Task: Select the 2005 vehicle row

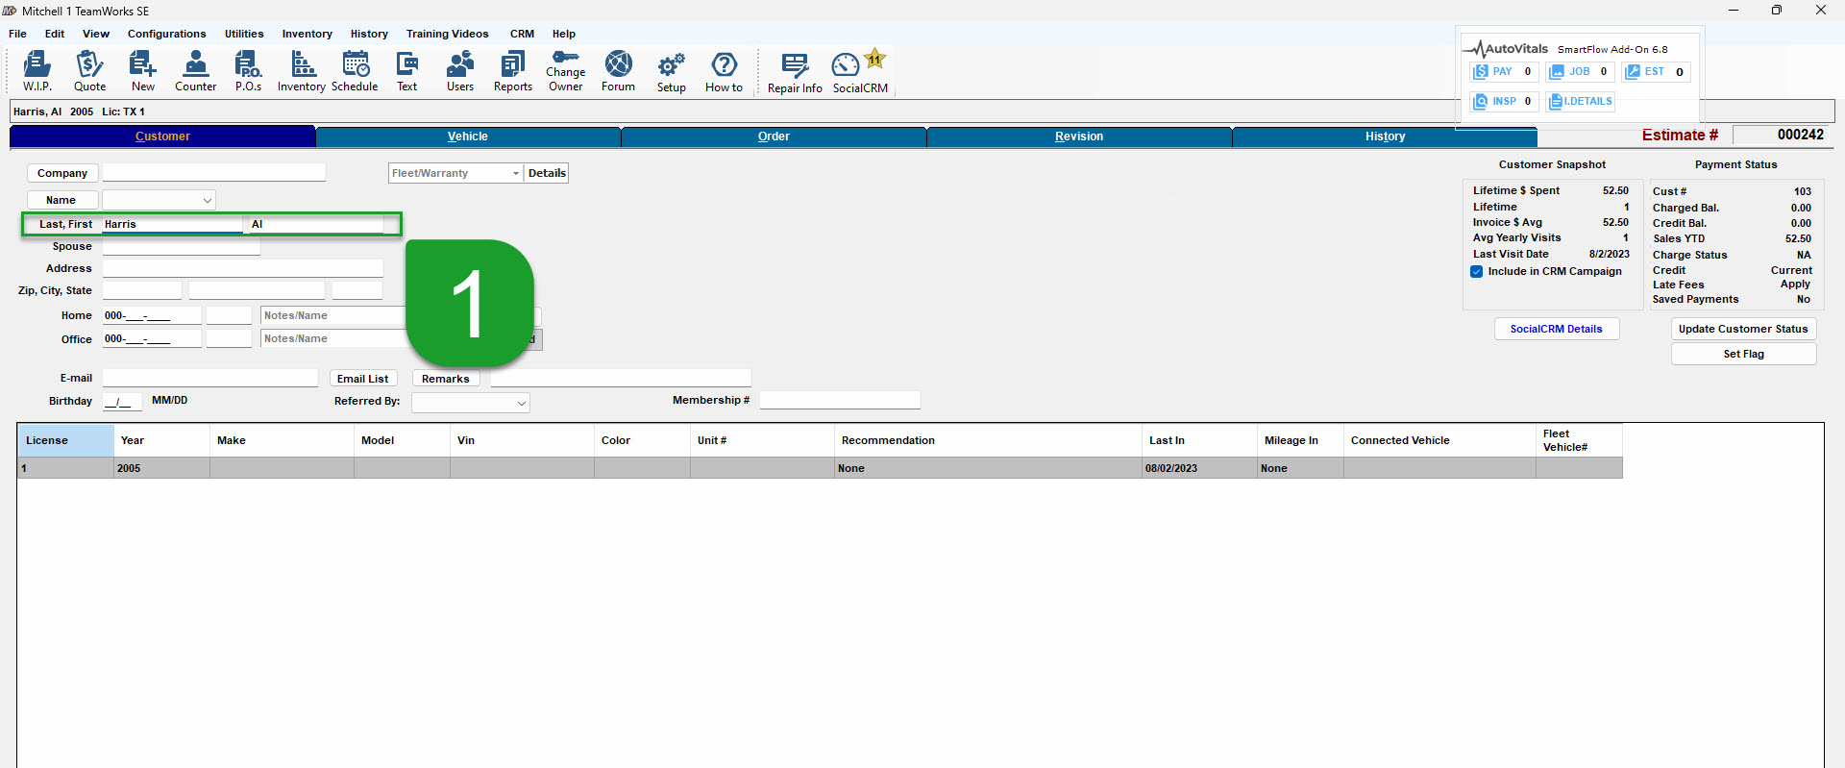Action: 820,468
